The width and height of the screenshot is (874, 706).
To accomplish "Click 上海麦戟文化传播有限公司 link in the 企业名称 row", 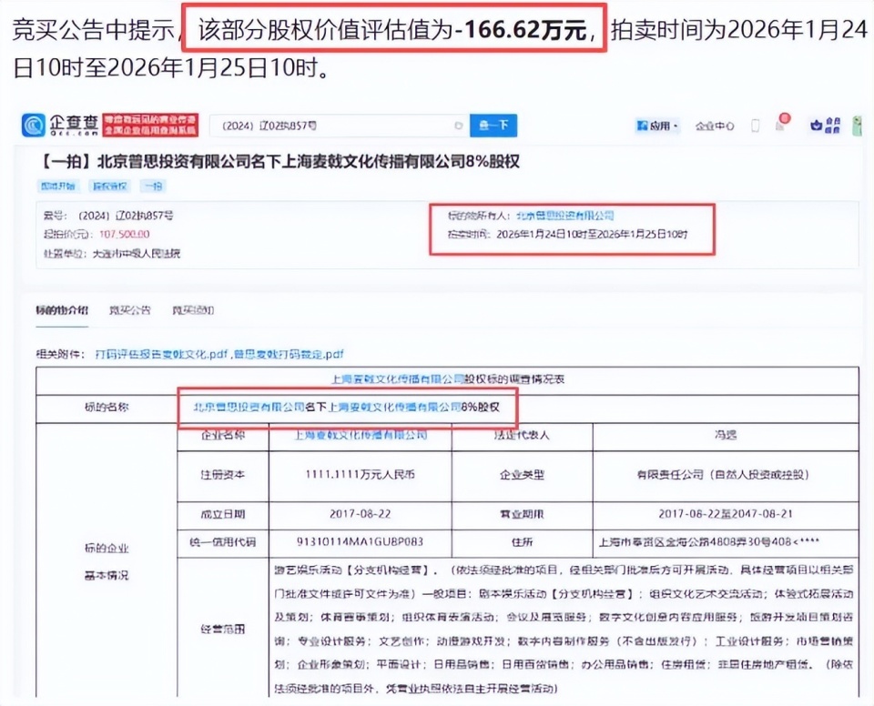I will 361,435.
